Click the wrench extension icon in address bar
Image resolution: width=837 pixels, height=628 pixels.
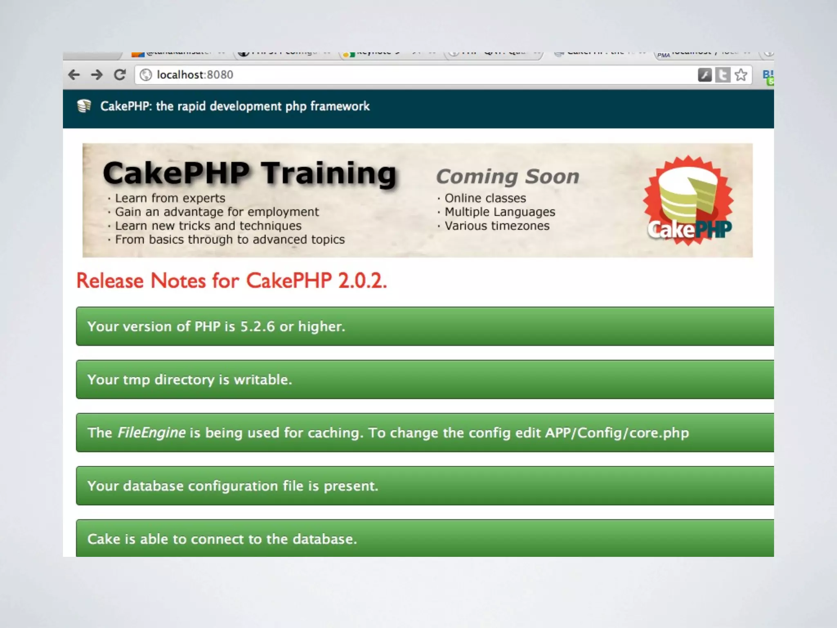705,75
